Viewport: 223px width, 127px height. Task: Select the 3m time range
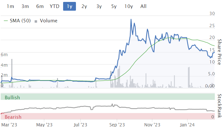[25, 6]
